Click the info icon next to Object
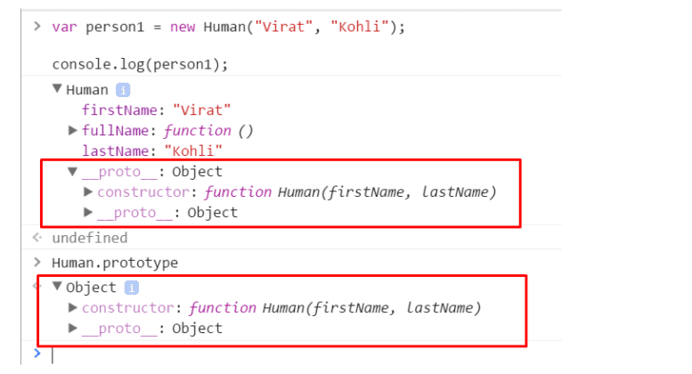Image resolution: width=692 pixels, height=374 pixels. [x=131, y=288]
